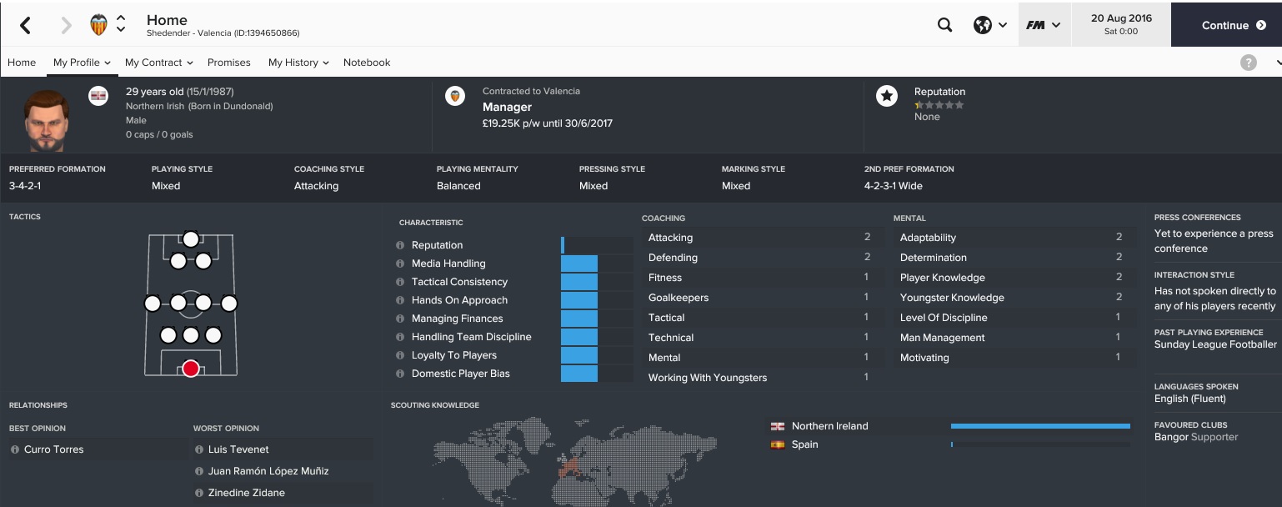Click info icon next to Domestic Player Bias

[x=400, y=374]
